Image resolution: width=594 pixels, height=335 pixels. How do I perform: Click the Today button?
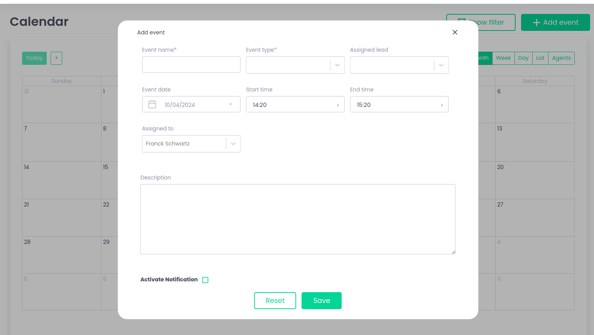tap(34, 58)
